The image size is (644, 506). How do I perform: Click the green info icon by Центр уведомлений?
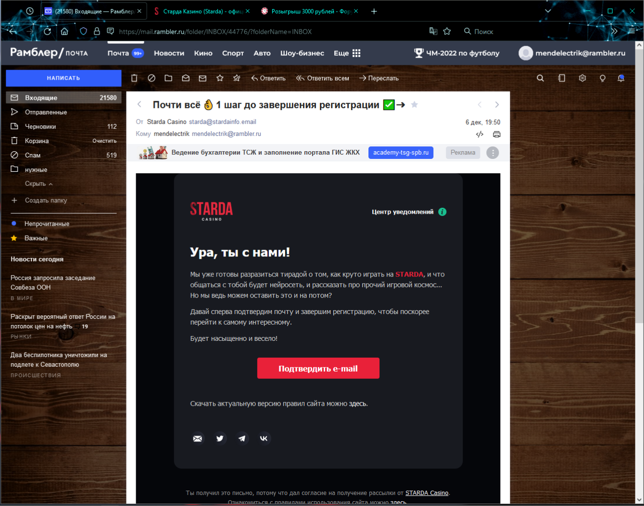(442, 212)
